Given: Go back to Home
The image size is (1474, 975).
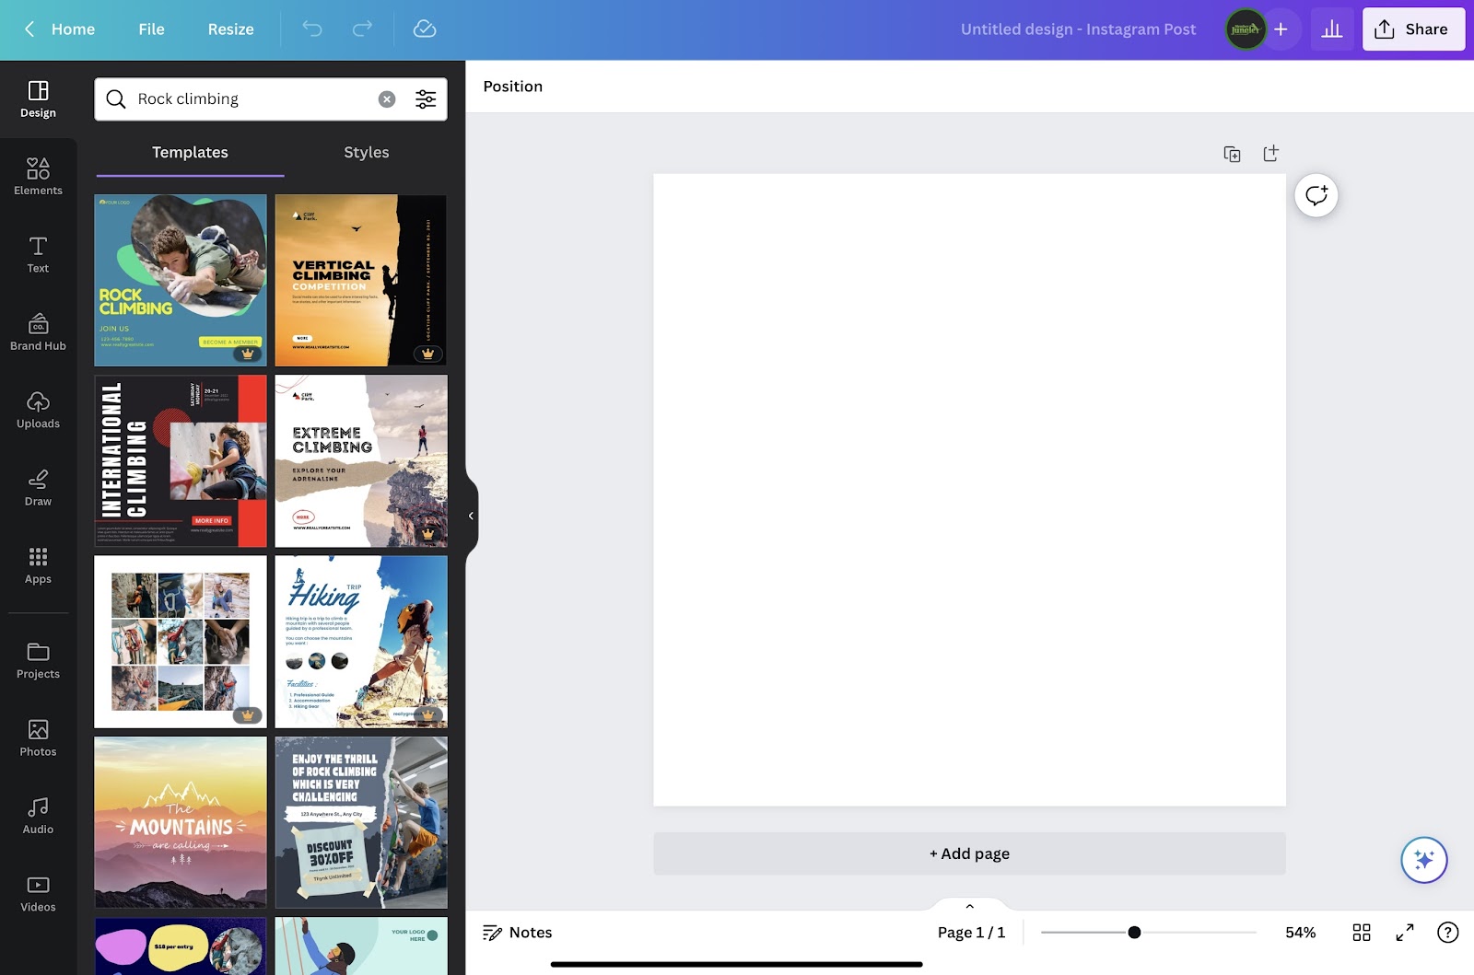Looking at the screenshot, I should click(59, 29).
